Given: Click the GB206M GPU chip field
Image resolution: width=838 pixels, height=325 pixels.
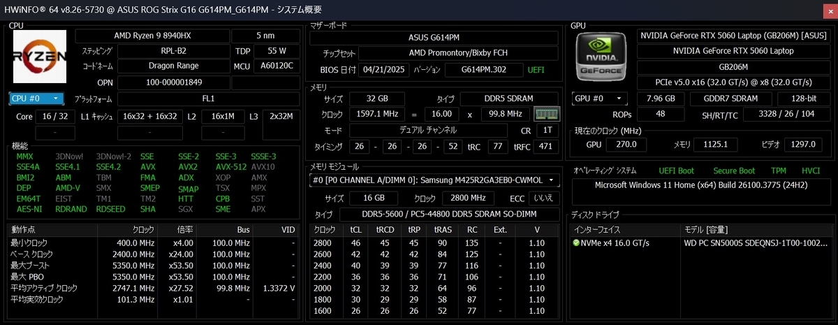Looking at the screenshot, I should [x=733, y=67].
